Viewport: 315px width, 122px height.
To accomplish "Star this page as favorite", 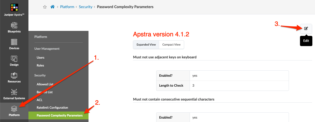I will [45, 7].
